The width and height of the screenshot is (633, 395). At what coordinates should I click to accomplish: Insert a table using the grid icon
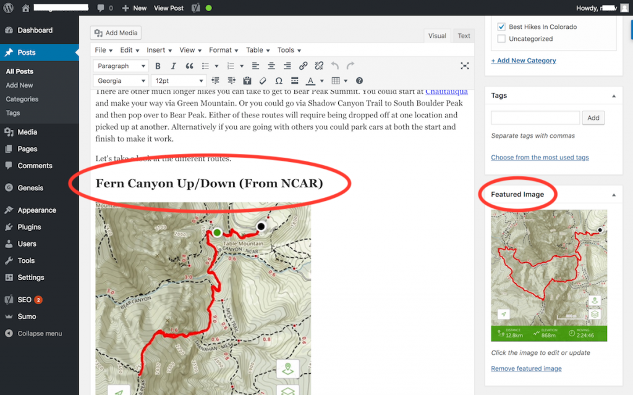[x=336, y=81]
